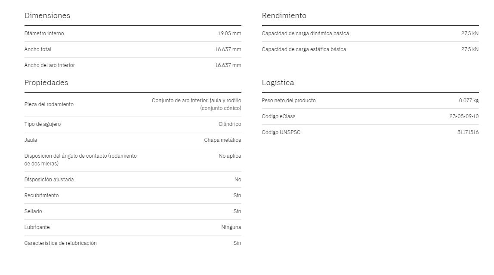Click the Peso neto del producto value

469,101
